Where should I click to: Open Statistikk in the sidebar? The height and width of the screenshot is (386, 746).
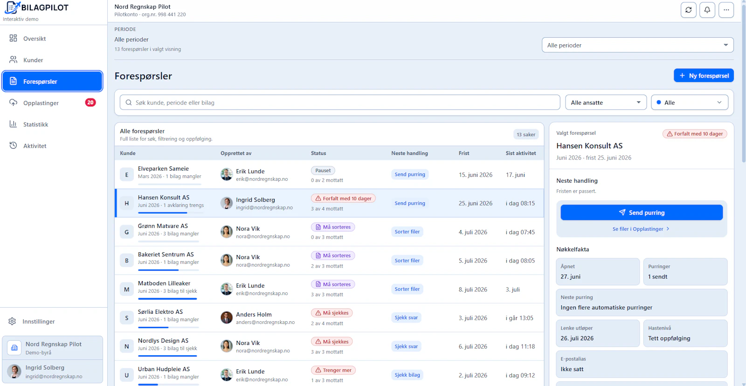(x=52, y=124)
